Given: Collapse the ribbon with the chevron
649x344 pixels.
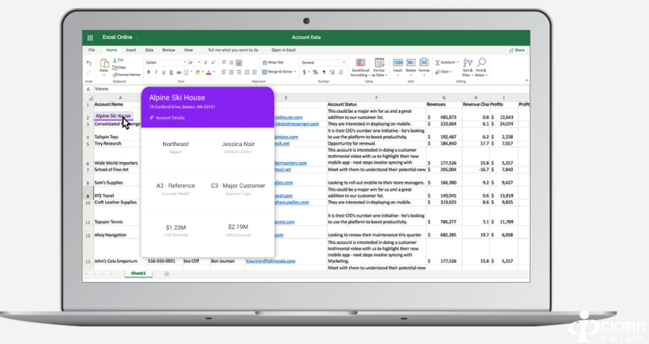Looking at the screenshot, I should (527, 80).
